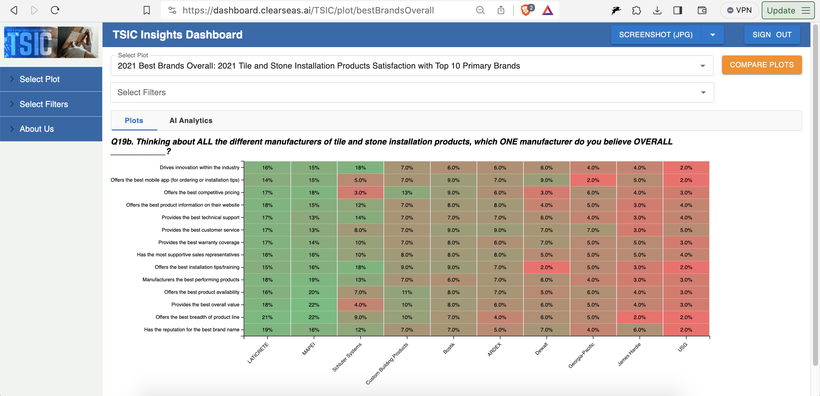Open the screenshot format dropdown arrow

[712, 35]
